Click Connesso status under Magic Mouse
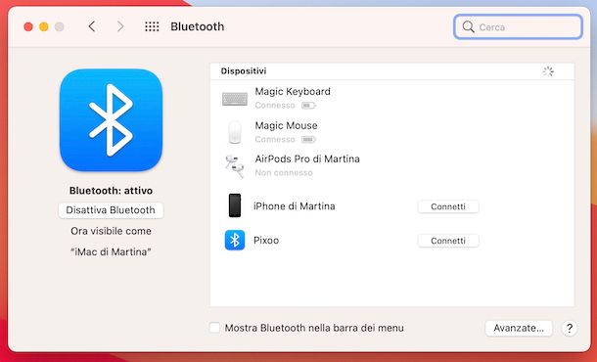The image size is (597, 362). pyautogui.click(x=275, y=140)
